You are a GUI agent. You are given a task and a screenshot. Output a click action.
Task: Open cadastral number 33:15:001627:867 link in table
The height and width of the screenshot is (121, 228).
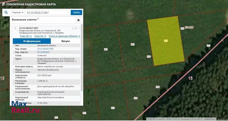[x=45, y=49]
